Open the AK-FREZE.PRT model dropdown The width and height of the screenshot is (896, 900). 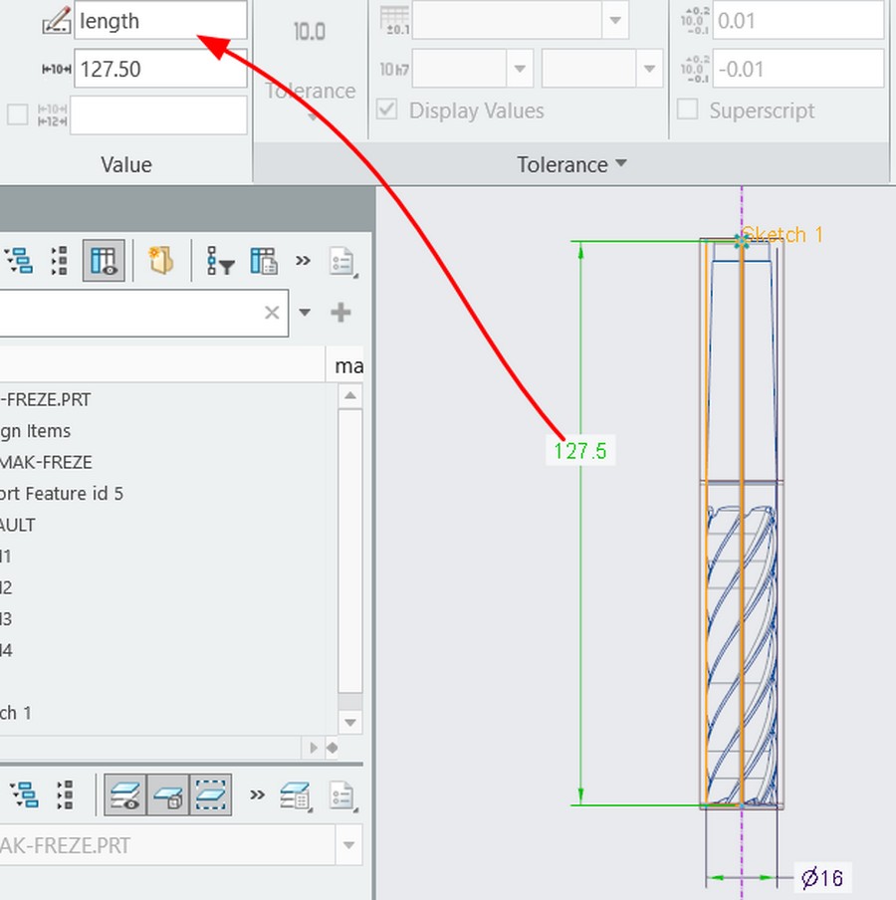pyautogui.click(x=348, y=845)
